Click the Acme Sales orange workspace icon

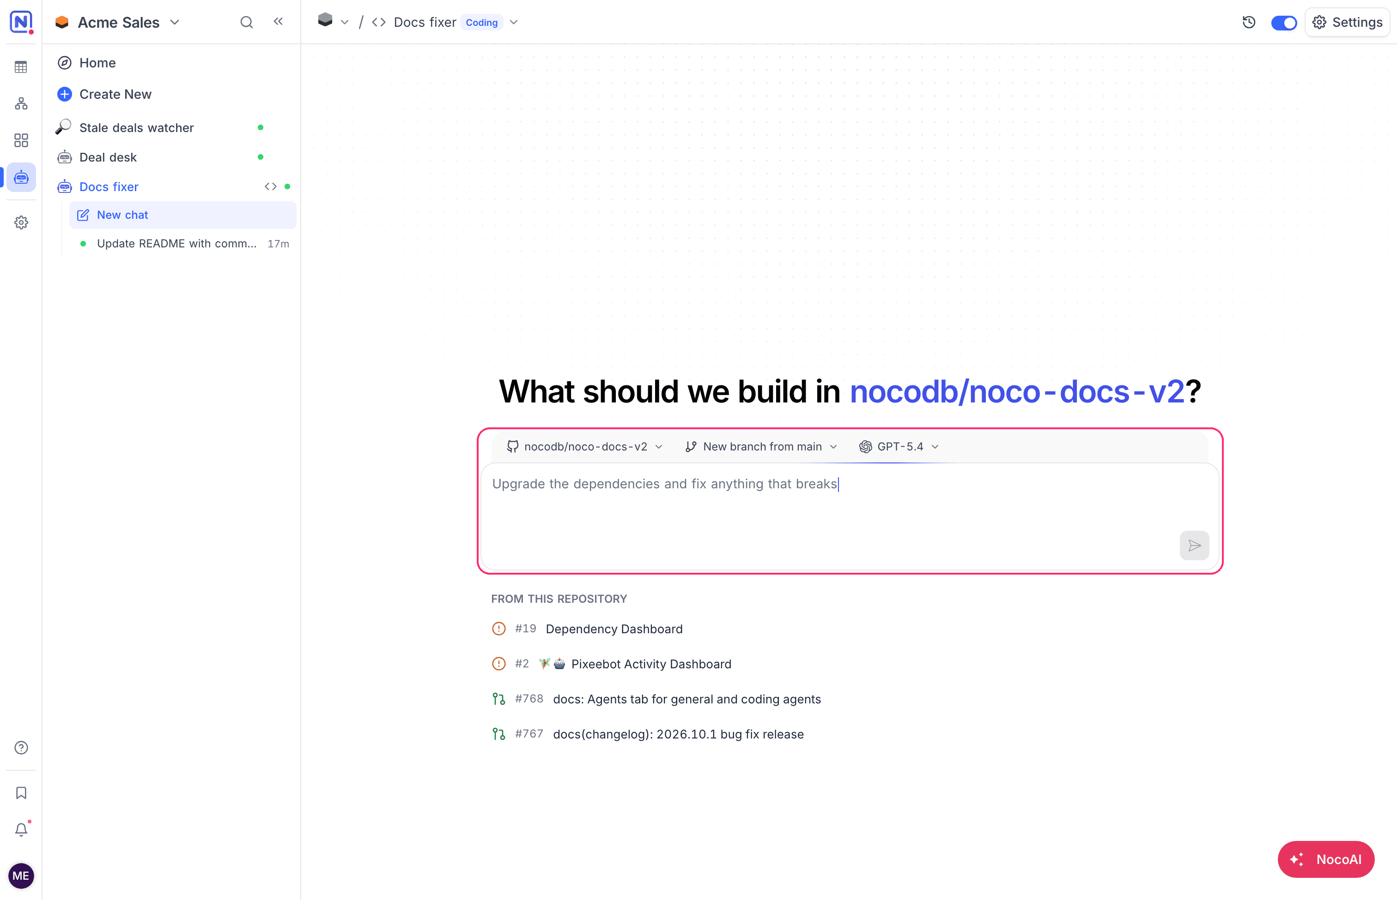tap(61, 22)
